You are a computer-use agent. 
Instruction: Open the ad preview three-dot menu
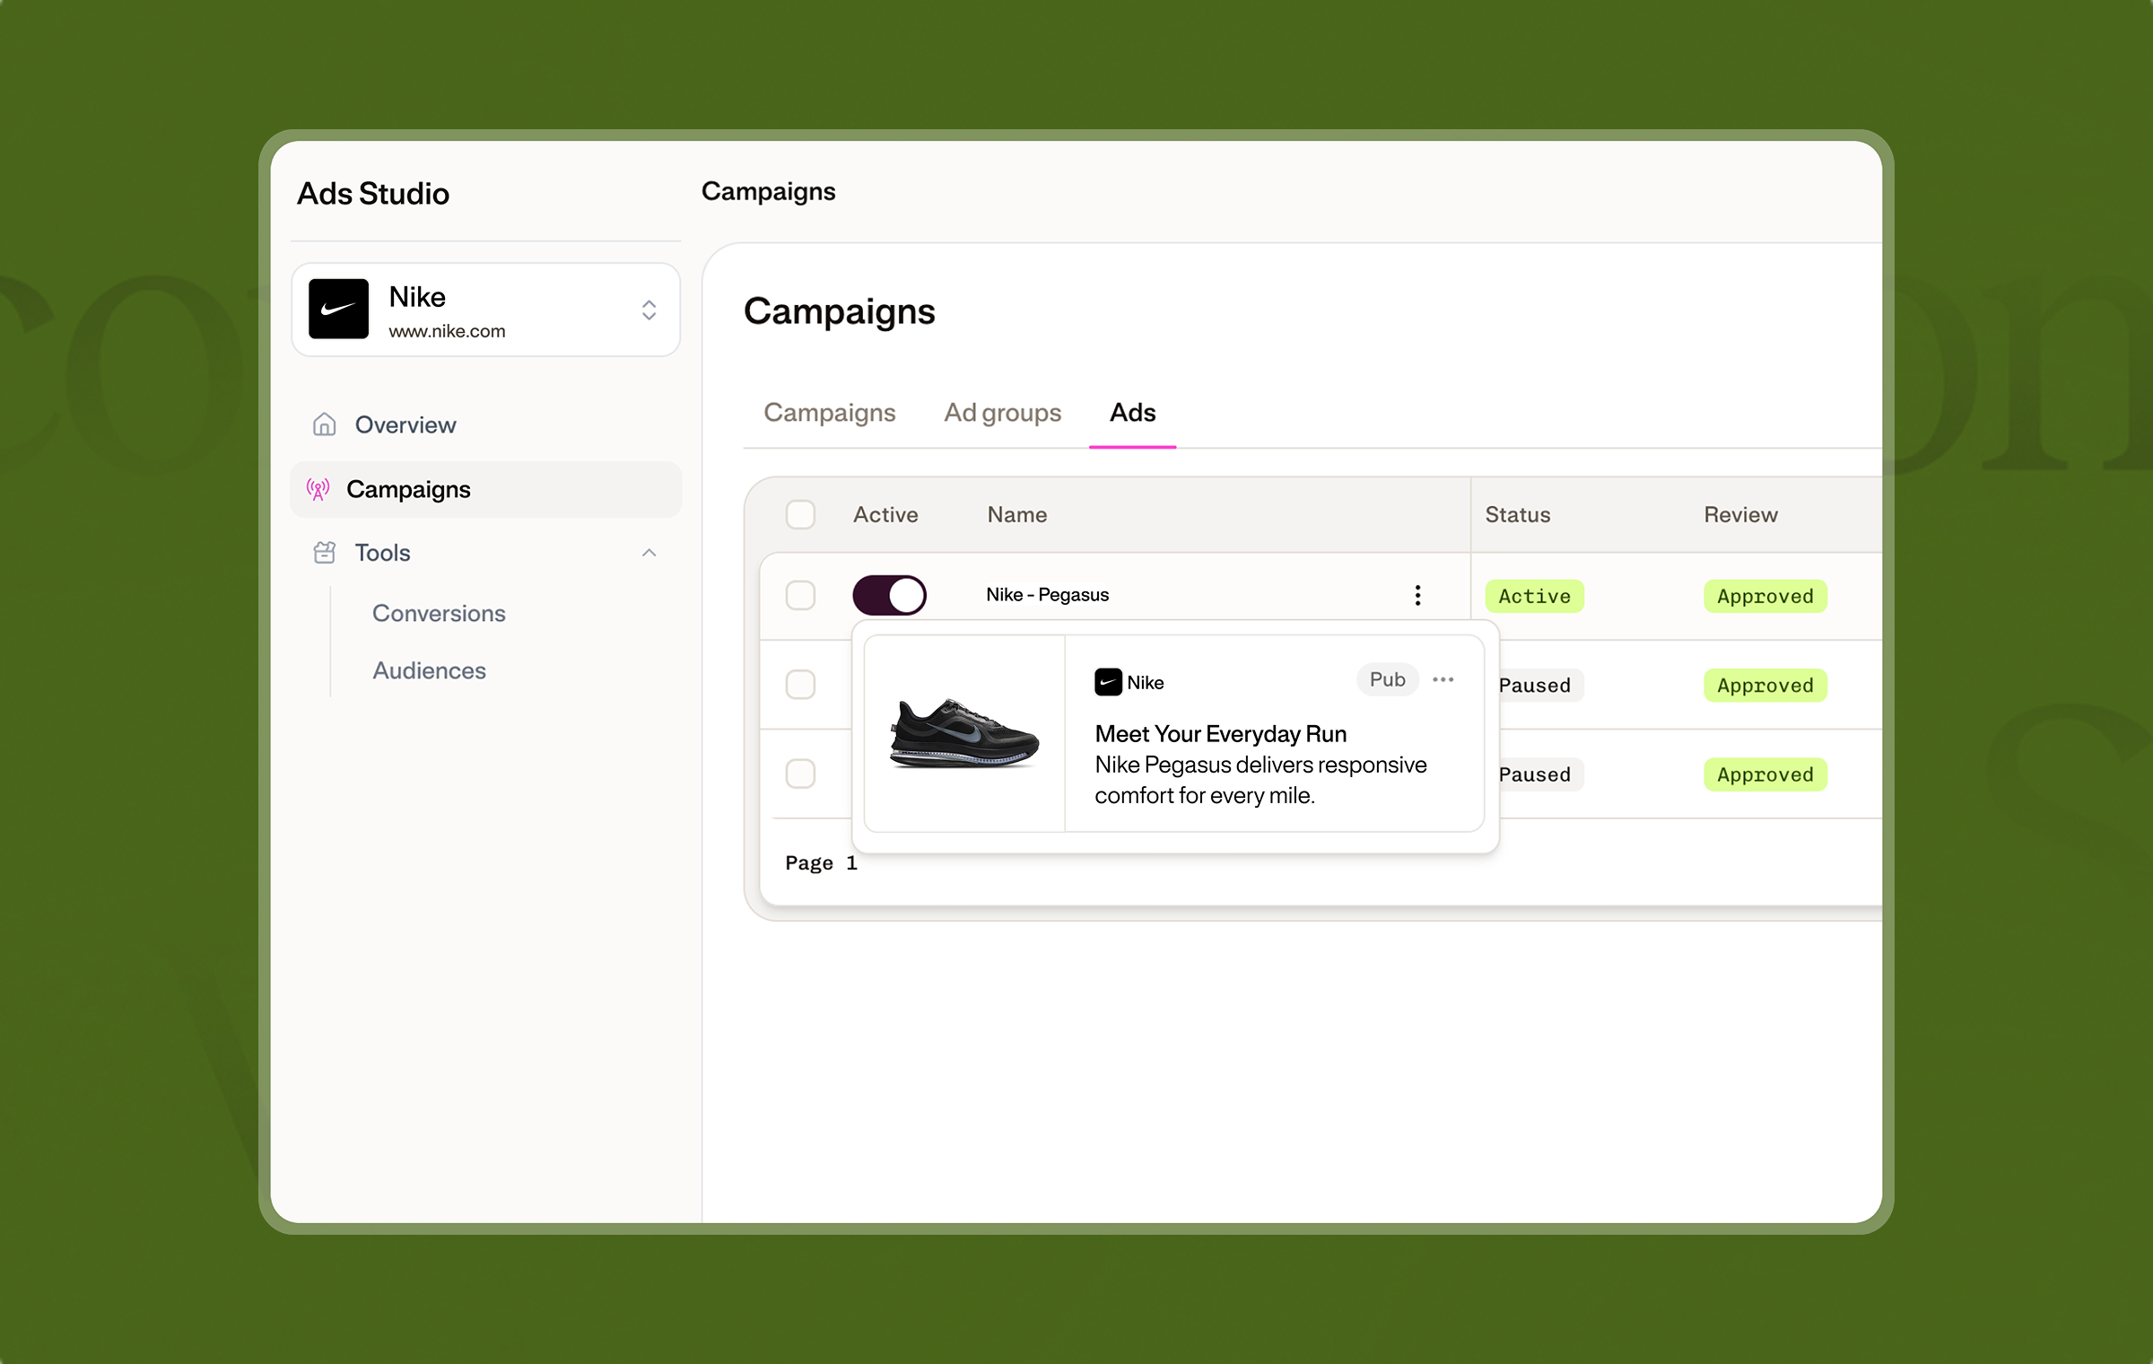1443,679
